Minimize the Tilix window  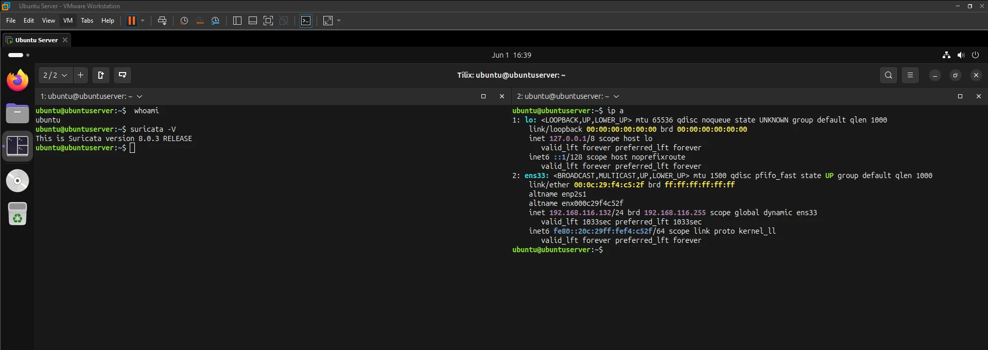(x=934, y=75)
